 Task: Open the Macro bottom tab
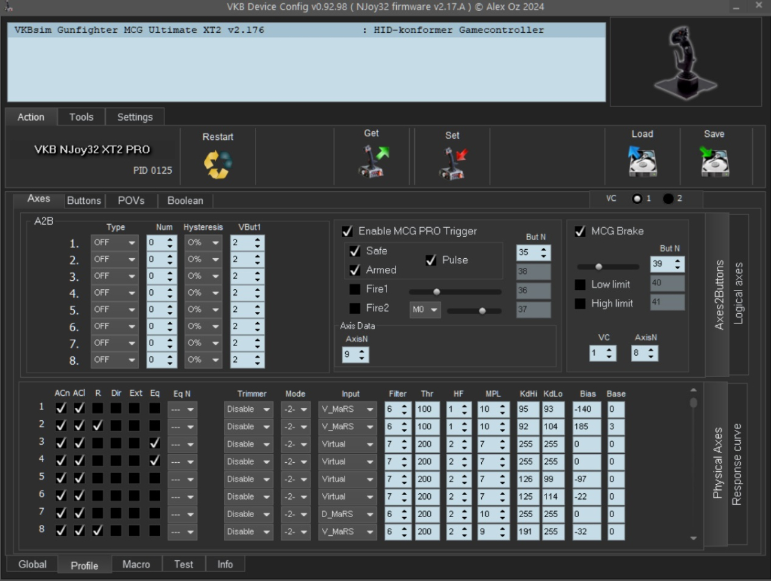click(x=136, y=564)
